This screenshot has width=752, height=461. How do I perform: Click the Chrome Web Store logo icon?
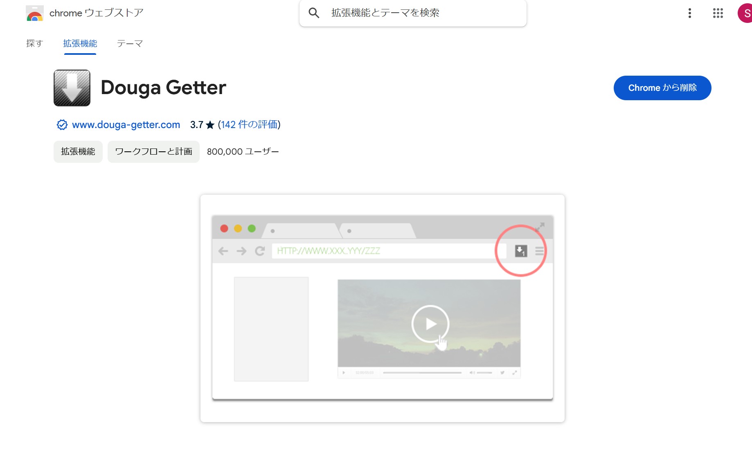[x=35, y=13]
